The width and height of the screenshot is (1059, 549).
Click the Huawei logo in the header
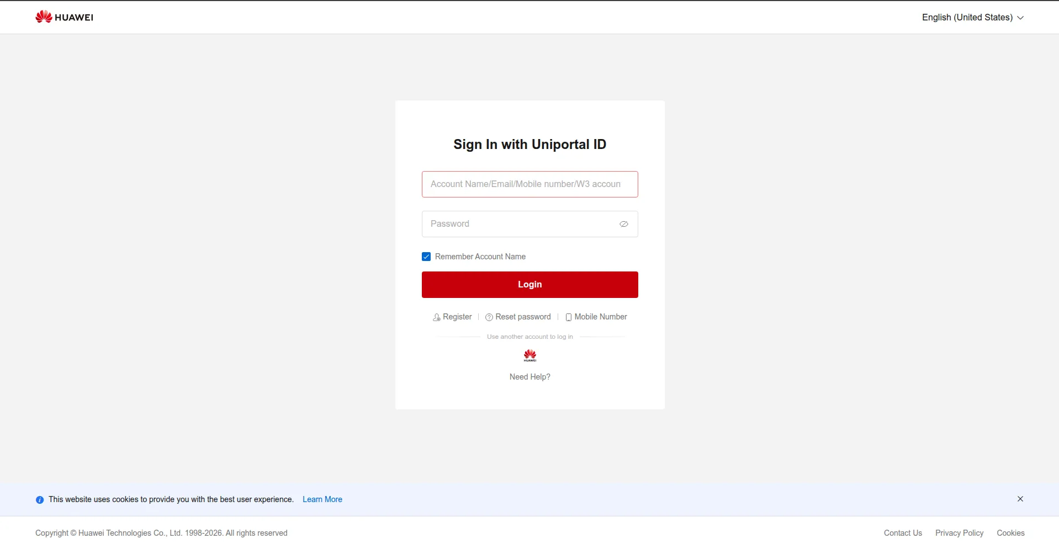(x=64, y=17)
